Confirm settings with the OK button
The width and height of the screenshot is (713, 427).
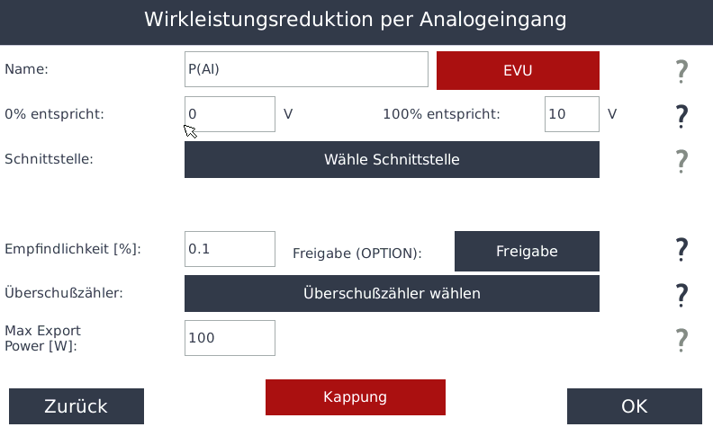[x=634, y=406]
